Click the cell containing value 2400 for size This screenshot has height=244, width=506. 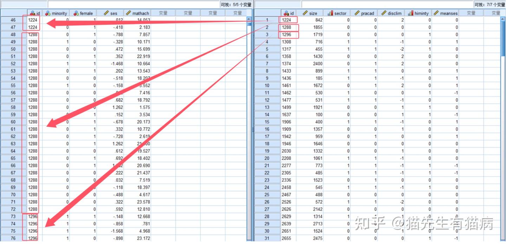tap(318, 64)
